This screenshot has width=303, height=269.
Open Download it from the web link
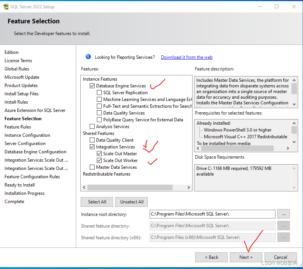click(x=187, y=57)
